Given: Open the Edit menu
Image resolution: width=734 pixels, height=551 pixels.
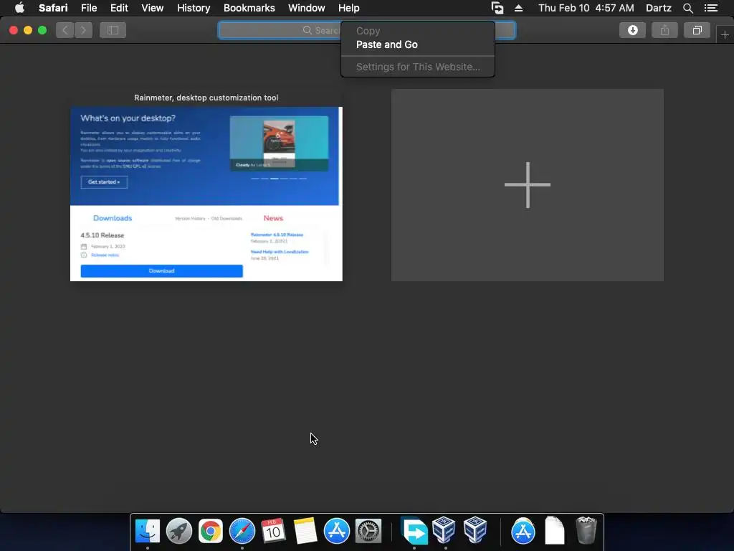Looking at the screenshot, I should (119, 8).
